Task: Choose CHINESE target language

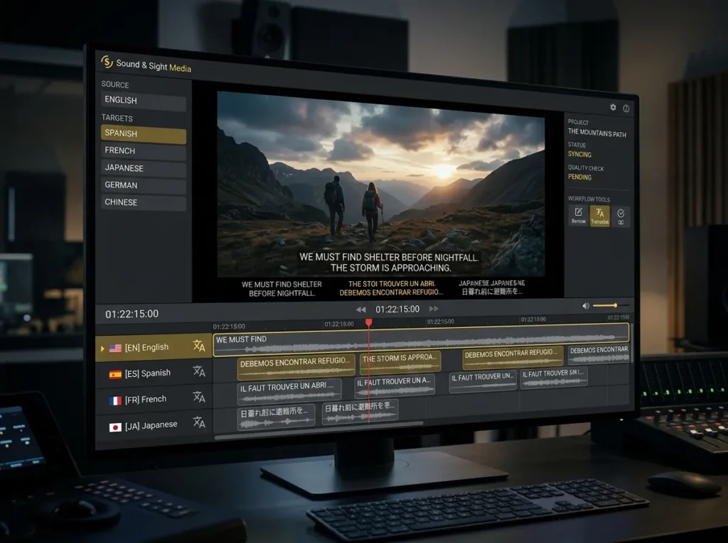Action: [144, 202]
